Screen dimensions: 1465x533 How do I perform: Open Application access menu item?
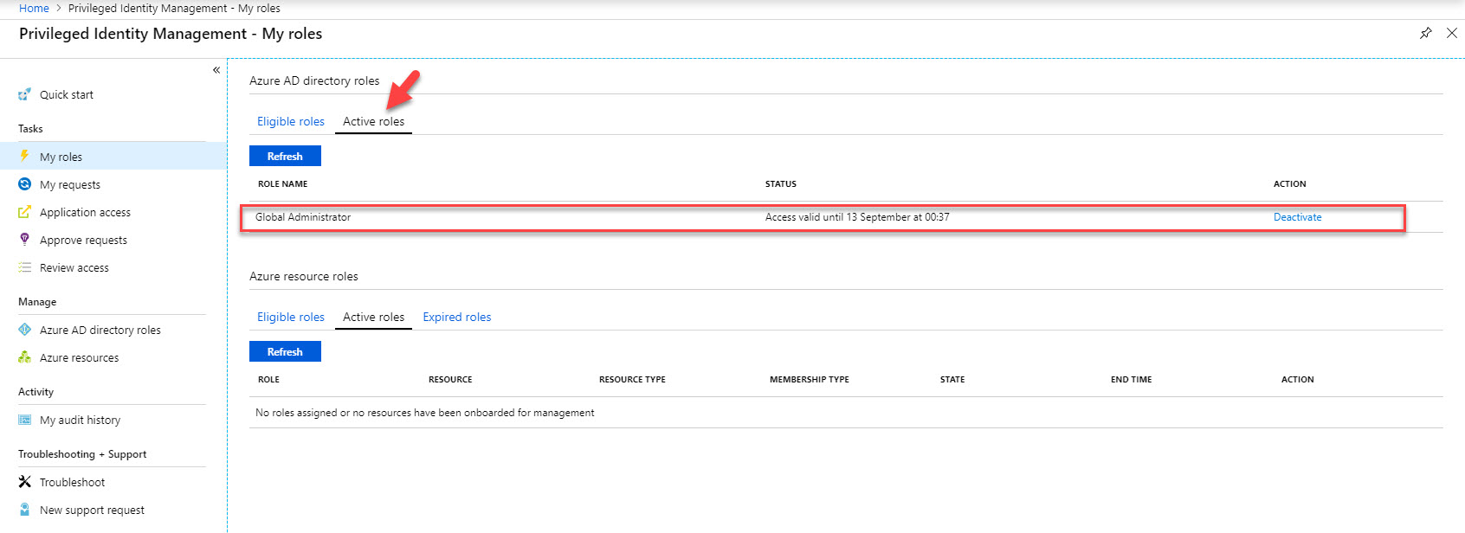click(x=85, y=212)
